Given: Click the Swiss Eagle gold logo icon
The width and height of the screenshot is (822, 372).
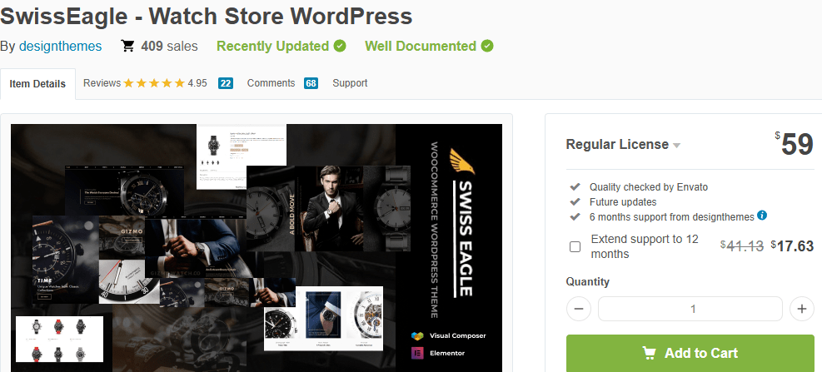Looking at the screenshot, I should coord(462,162).
